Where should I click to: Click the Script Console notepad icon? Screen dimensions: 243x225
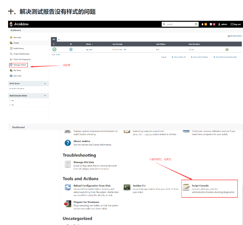click(186, 187)
